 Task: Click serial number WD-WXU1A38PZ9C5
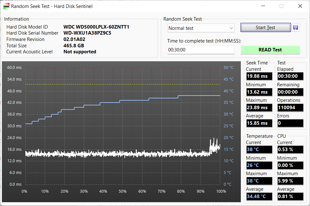[87, 33]
